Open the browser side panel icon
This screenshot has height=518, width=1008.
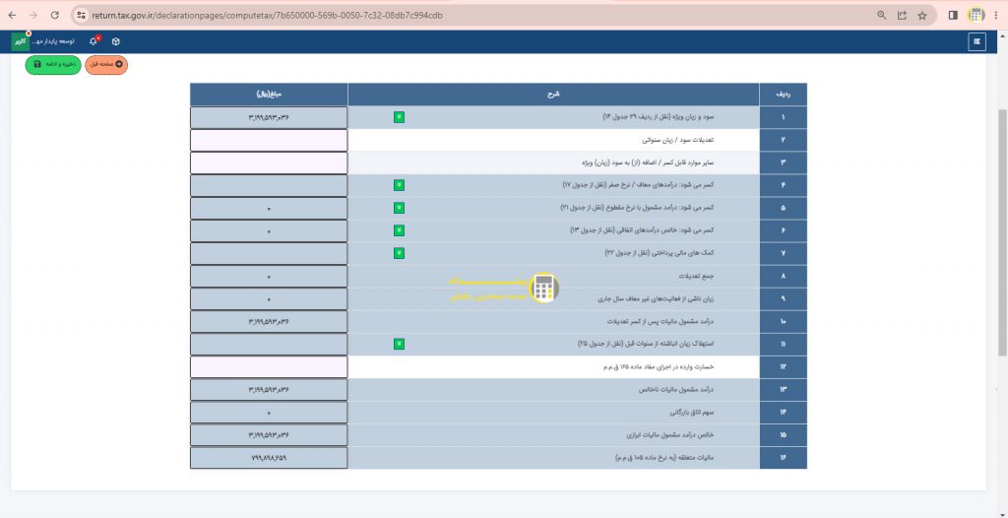[953, 15]
